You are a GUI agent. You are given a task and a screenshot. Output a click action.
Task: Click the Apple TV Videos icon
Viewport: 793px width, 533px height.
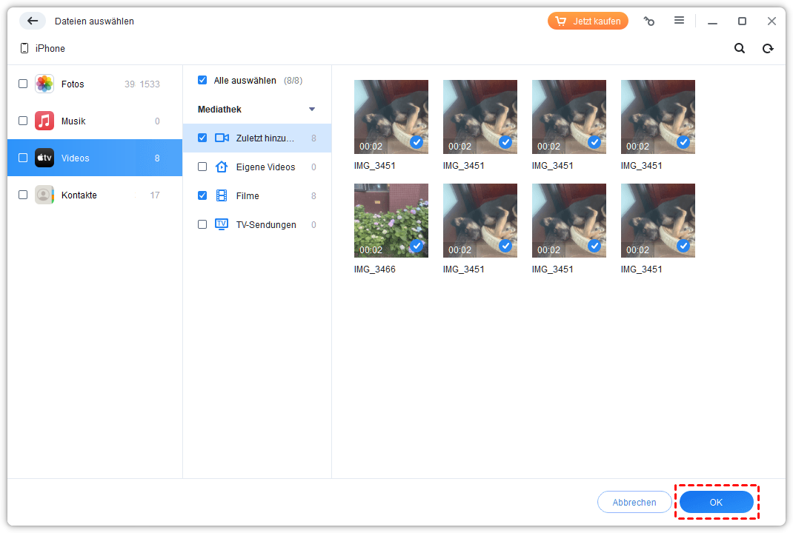tap(44, 158)
